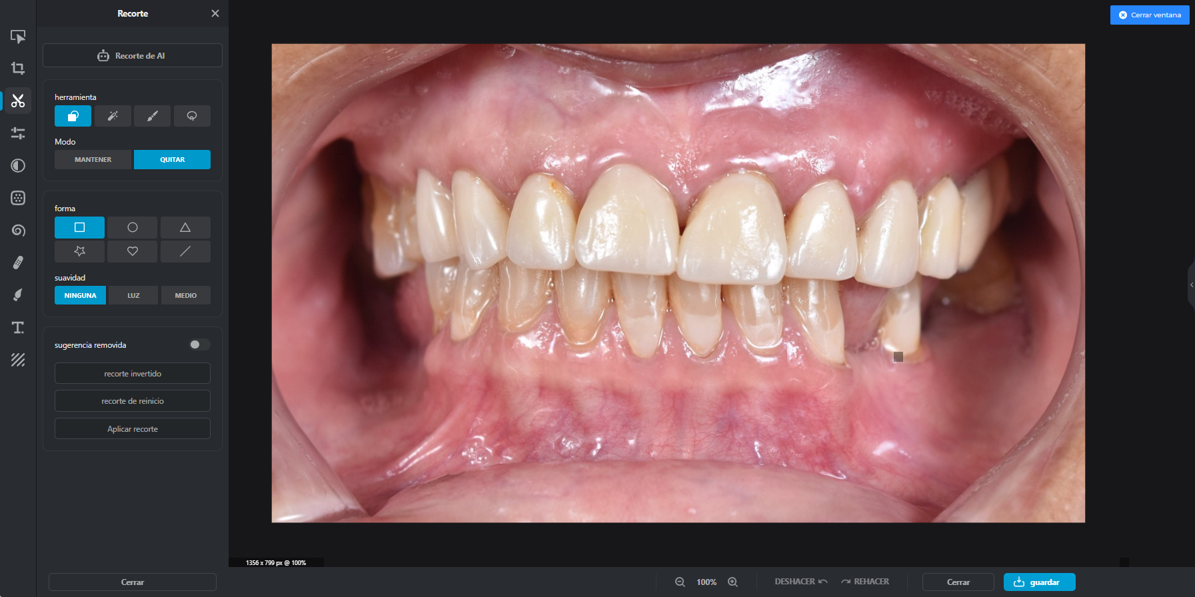Open the Effects dotted-square tool
Image resolution: width=1195 pixels, height=597 pixels.
pyautogui.click(x=18, y=198)
